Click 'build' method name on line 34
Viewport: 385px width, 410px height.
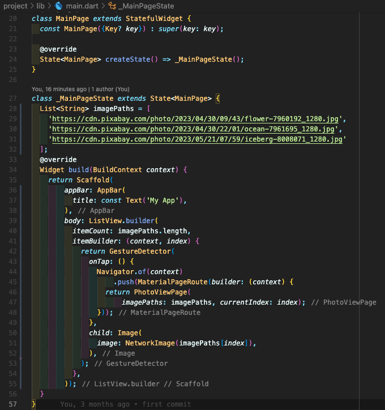(79, 170)
